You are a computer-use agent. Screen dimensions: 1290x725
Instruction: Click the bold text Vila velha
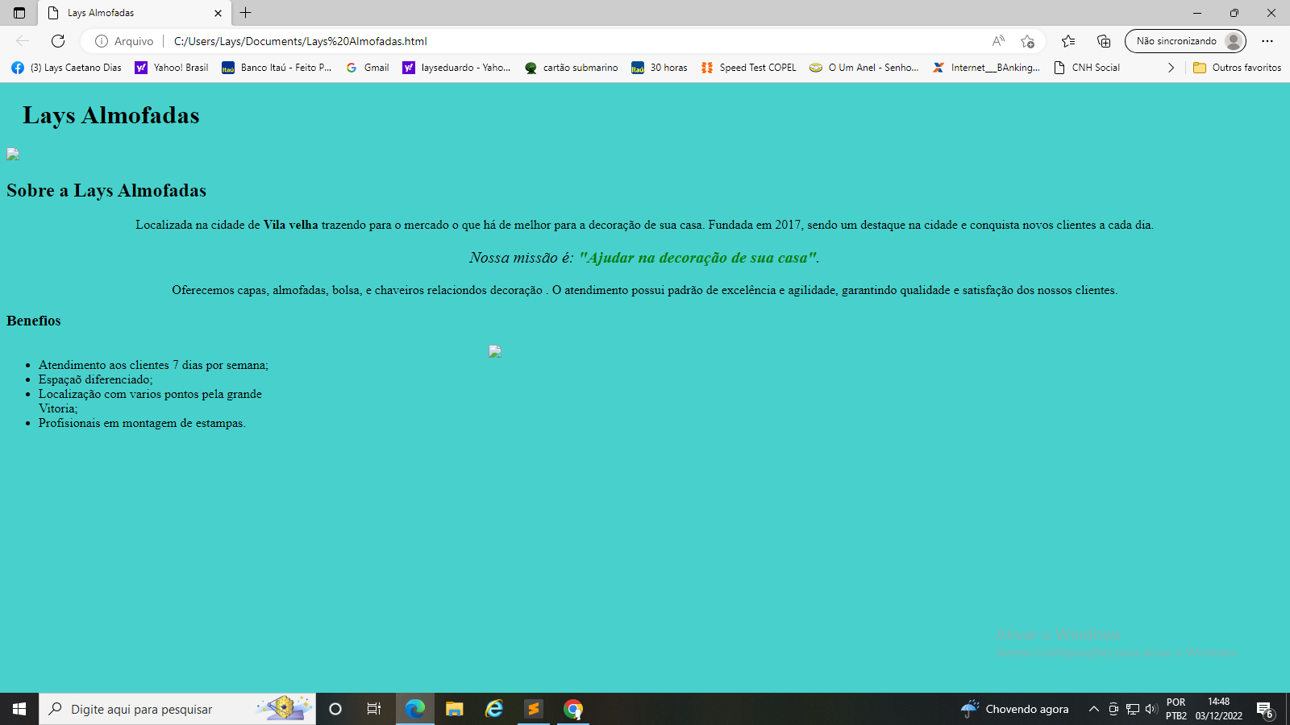click(290, 225)
